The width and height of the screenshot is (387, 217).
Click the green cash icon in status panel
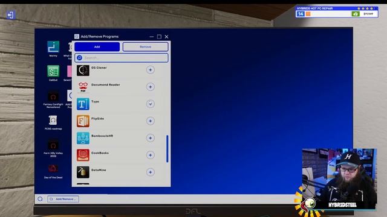pos(356,14)
